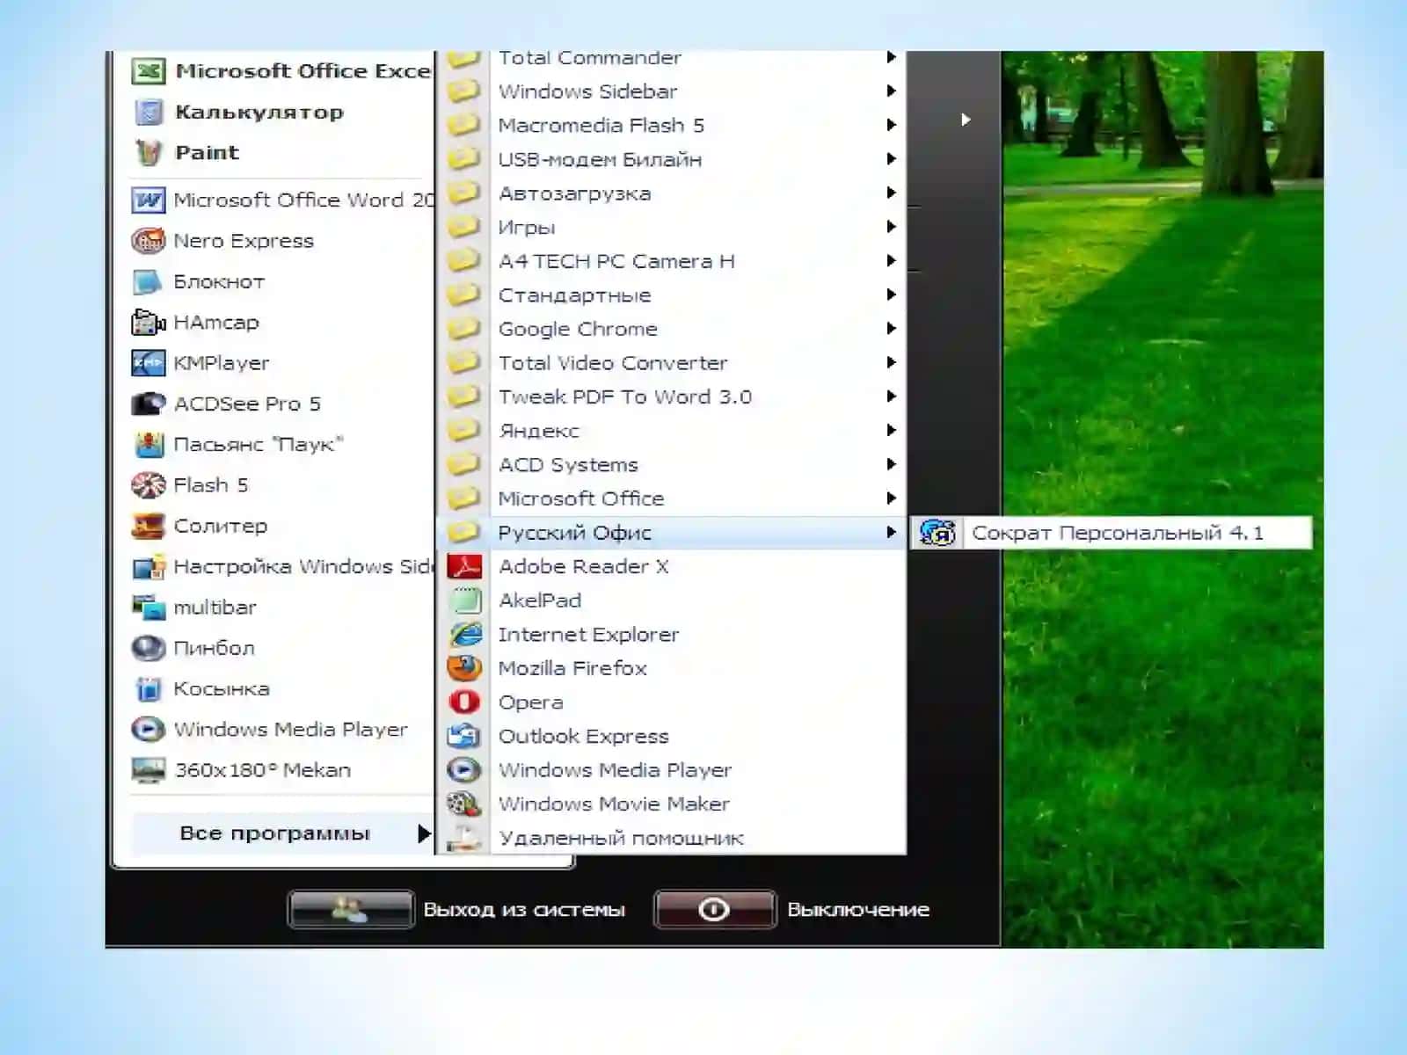Open the Яндекс program folder
Viewport: 1407px width, 1055px height.
point(672,431)
